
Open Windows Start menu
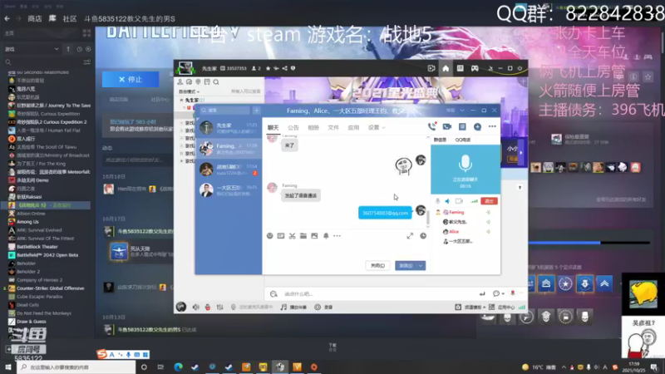tap(8, 367)
